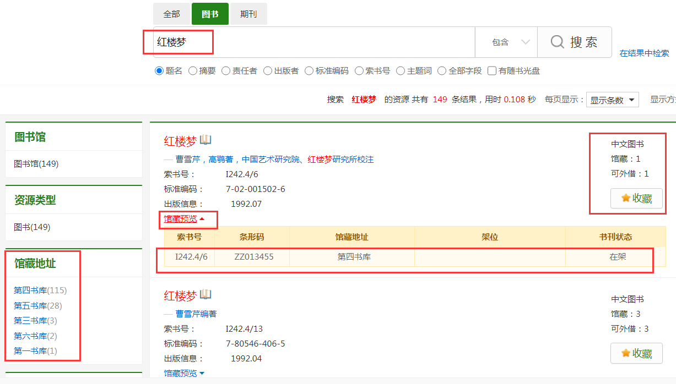Click the search input containing 红楼梦
This screenshot has height=384, width=676.
(x=314, y=42)
